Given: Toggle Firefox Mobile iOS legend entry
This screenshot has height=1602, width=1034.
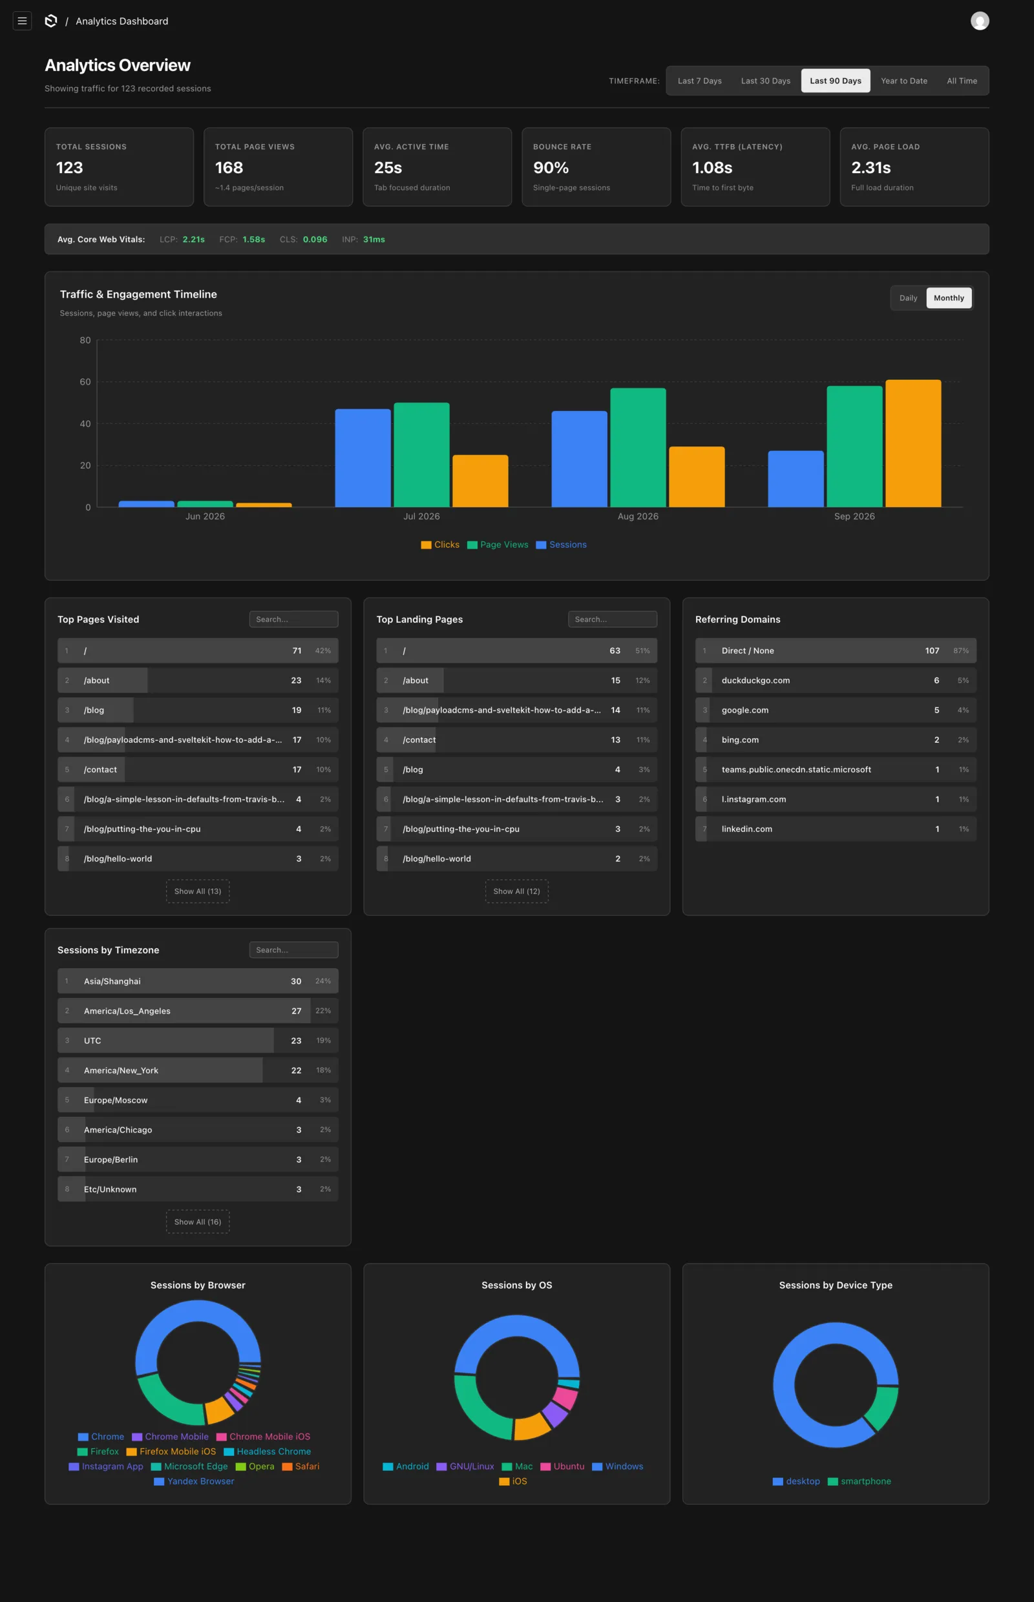Looking at the screenshot, I should [x=171, y=1451].
